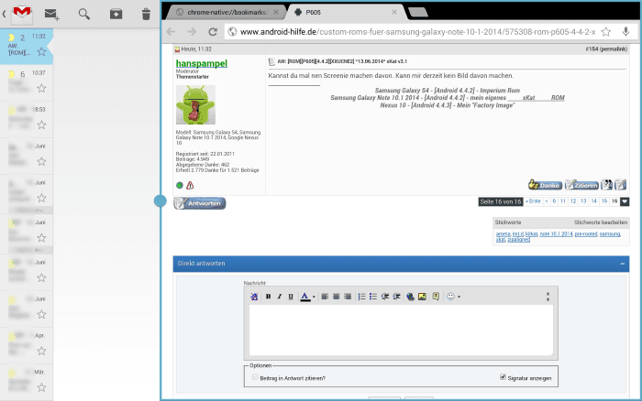This screenshot has width=642, height=401.
Task: Click quick reply icon after multi-quote
Action: click(x=620, y=185)
